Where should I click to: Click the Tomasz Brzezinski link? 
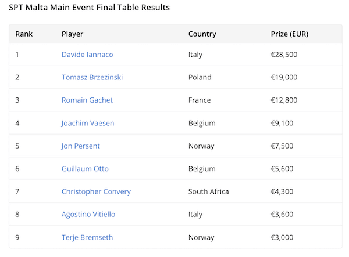click(92, 77)
